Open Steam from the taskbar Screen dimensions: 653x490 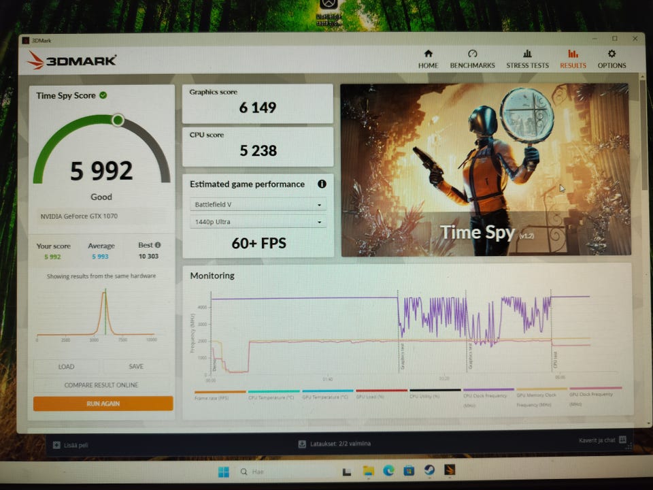[429, 470]
